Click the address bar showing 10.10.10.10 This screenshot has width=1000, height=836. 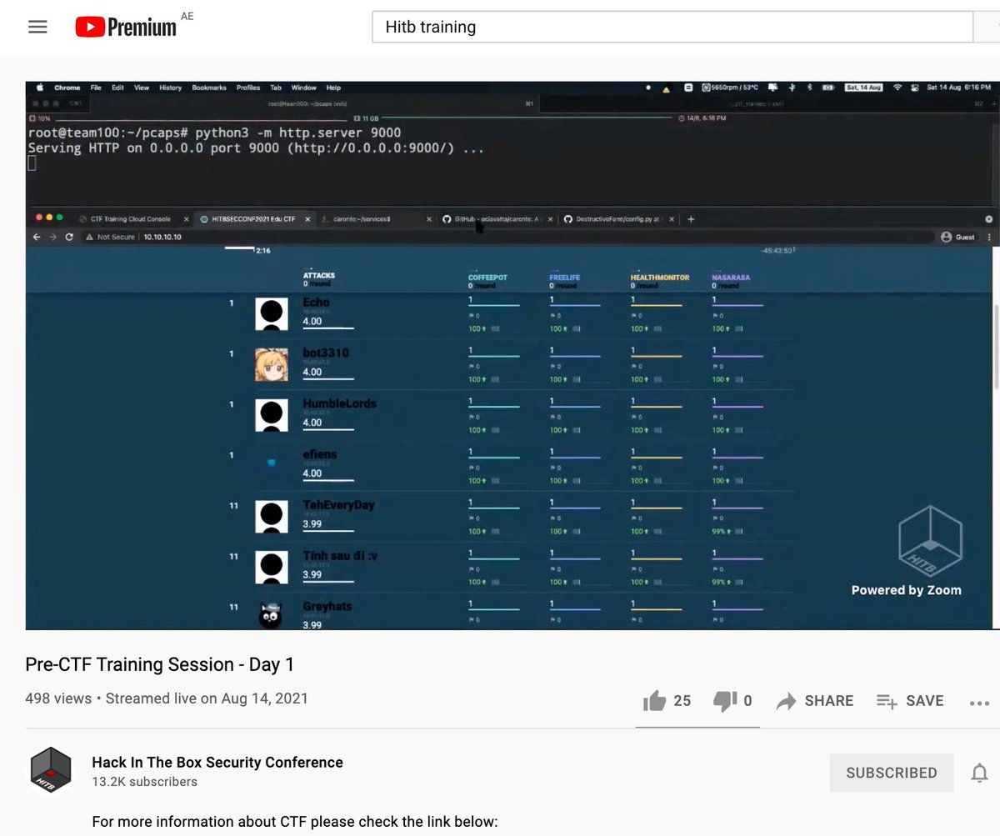(x=508, y=238)
